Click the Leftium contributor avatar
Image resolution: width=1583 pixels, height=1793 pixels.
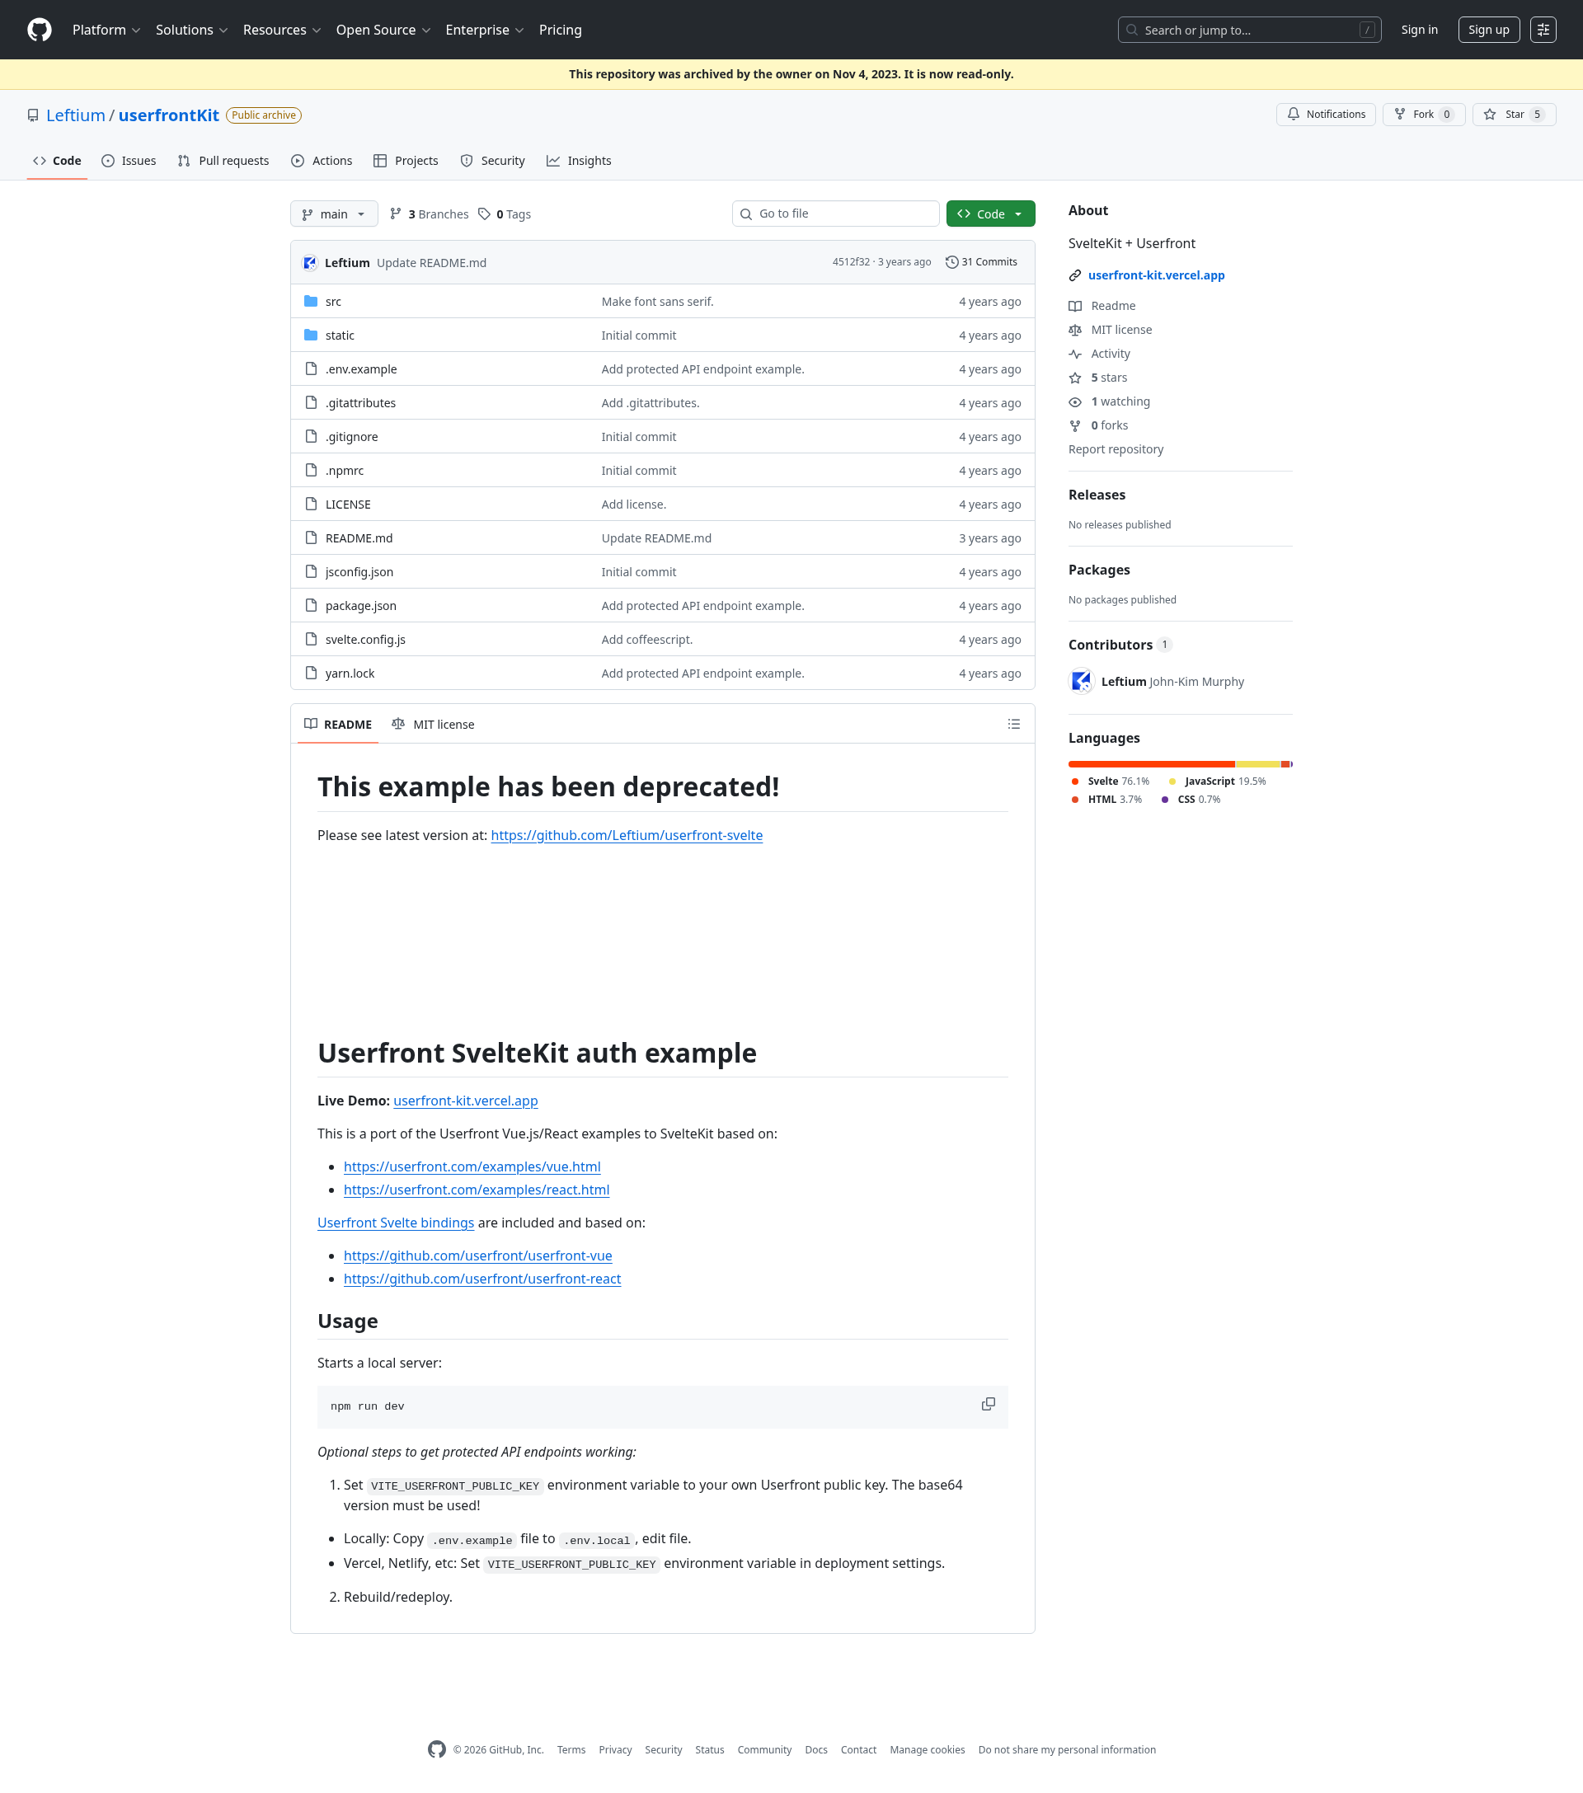(x=1081, y=682)
